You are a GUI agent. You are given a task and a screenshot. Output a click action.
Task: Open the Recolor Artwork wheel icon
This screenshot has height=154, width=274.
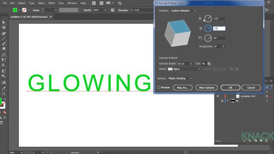113,10
